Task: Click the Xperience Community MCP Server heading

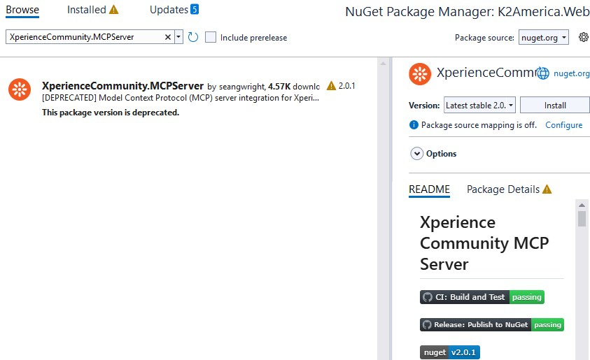Action: click(484, 243)
